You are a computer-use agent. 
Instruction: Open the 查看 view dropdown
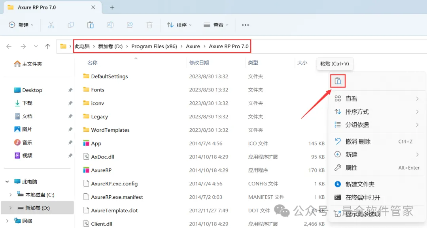(216, 25)
